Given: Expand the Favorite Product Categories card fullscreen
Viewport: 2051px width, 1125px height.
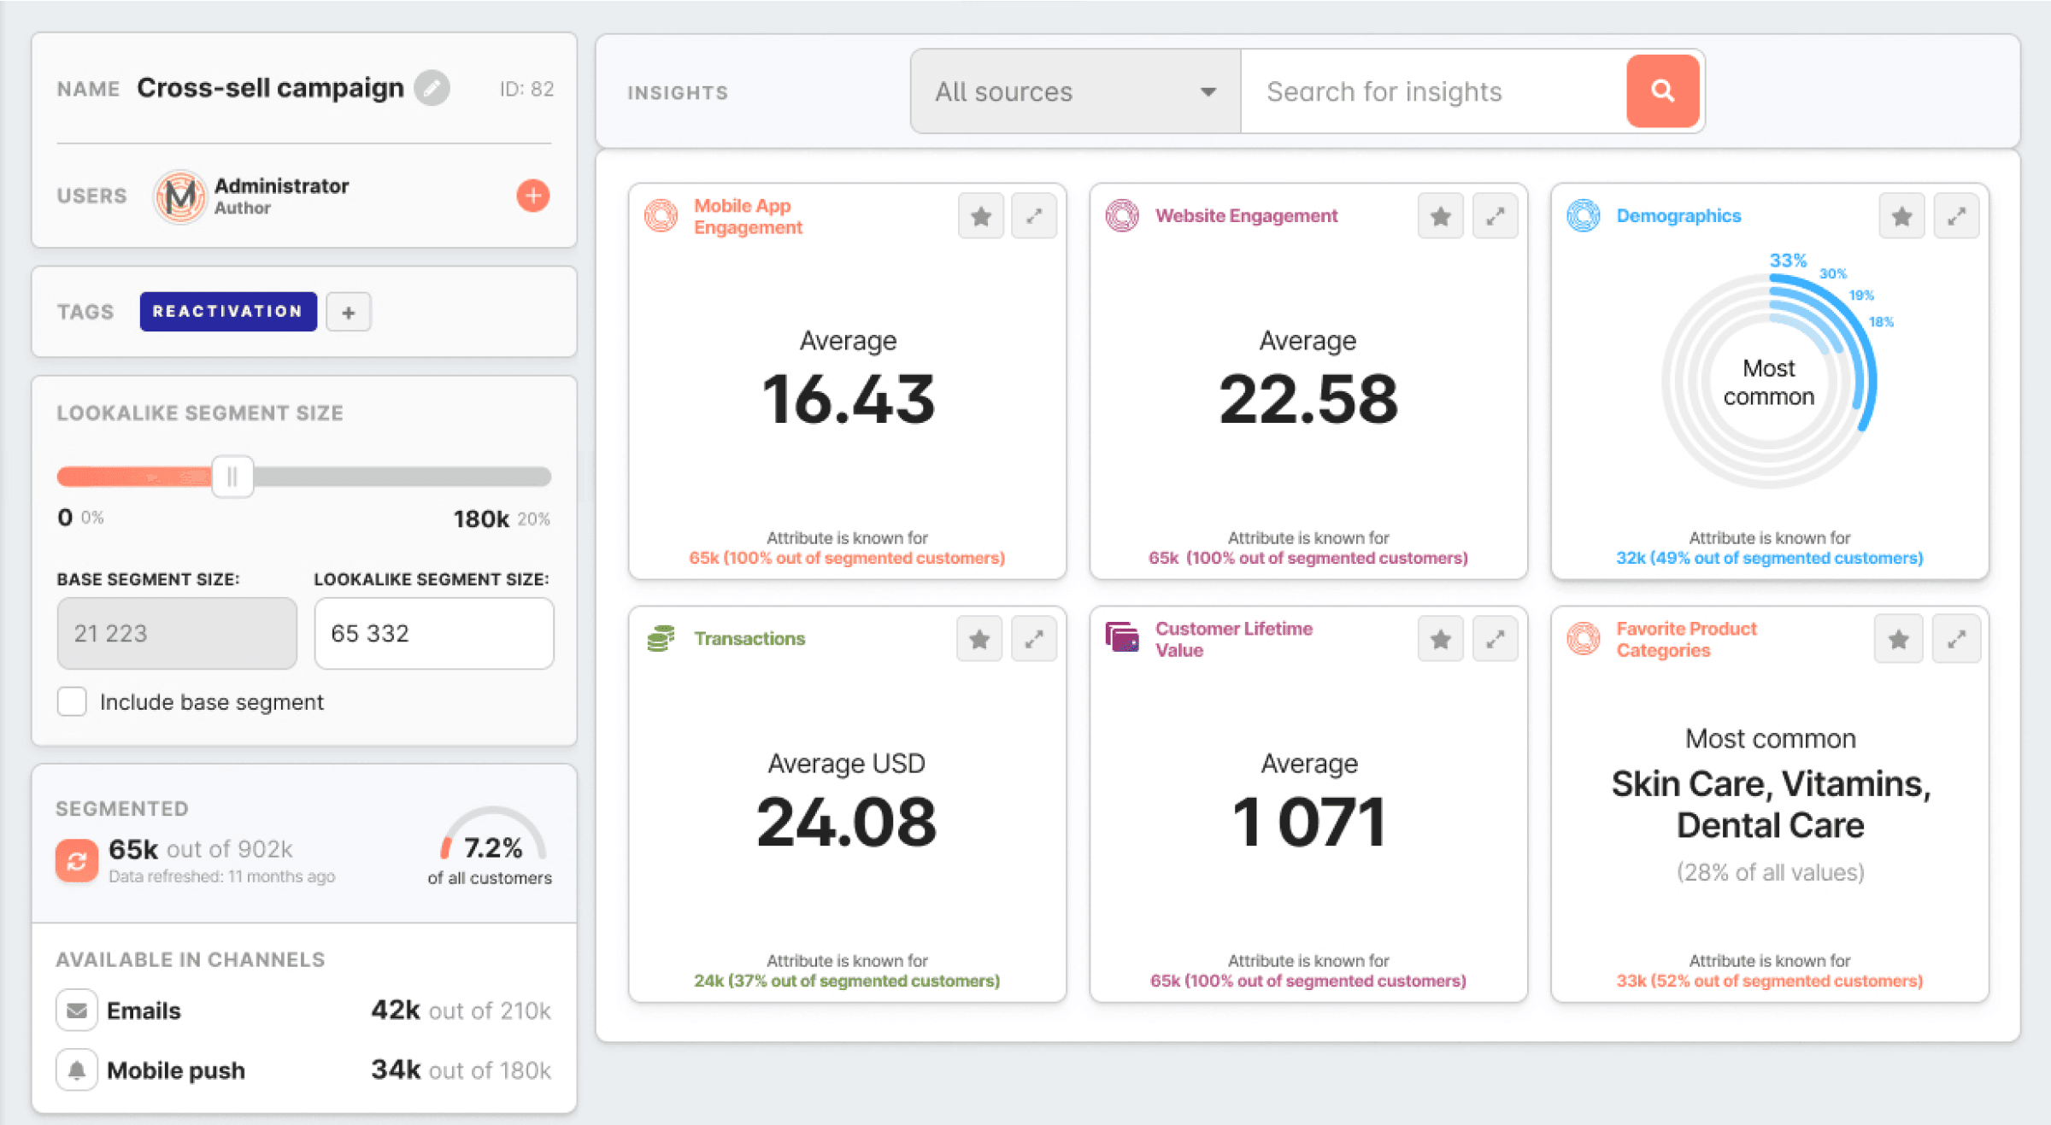Looking at the screenshot, I should pyautogui.click(x=1956, y=638).
